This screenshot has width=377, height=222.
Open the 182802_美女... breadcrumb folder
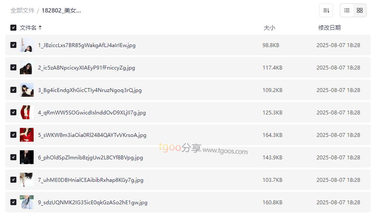(x=61, y=10)
